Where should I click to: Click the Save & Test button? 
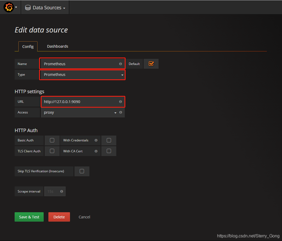(x=29, y=217)
